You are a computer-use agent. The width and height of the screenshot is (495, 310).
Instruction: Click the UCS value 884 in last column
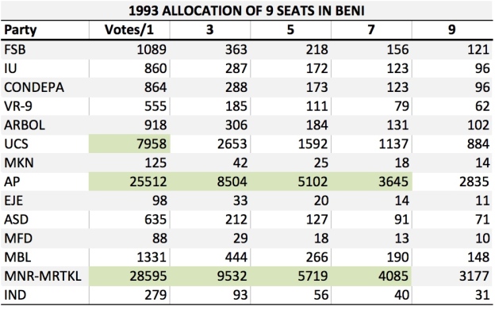click(452, 144)
